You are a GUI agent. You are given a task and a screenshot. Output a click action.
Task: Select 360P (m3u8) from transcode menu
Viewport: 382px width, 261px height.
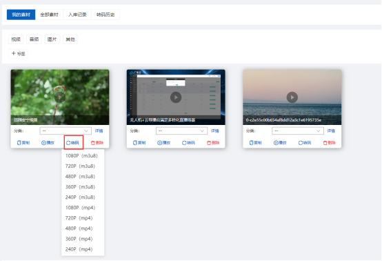click(83, 187)
